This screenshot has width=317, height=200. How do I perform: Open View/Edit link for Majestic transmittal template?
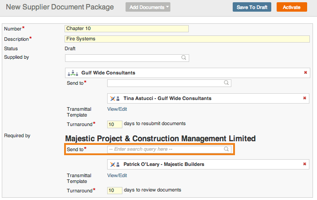pyautogui.click(x=117, y=175)
